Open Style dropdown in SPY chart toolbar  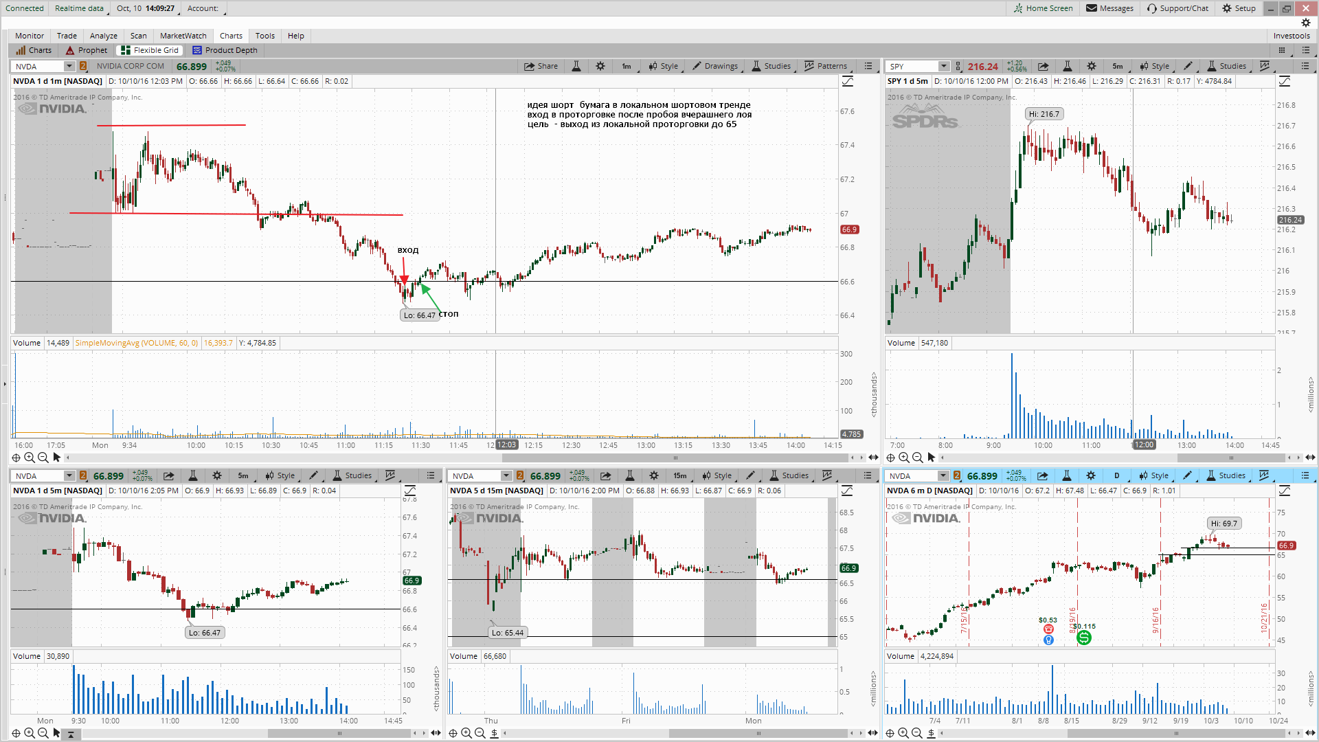click(x=1154, y=66)
